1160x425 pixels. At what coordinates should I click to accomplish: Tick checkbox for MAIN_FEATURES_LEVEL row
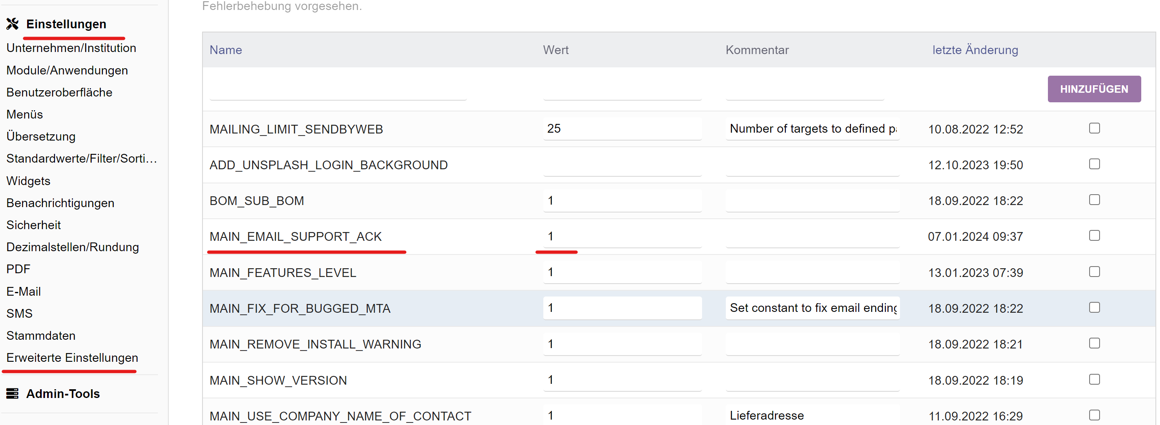point(1094,272)
